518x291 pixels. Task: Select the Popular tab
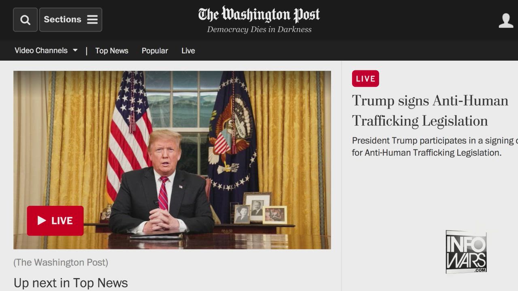(155, 51)
